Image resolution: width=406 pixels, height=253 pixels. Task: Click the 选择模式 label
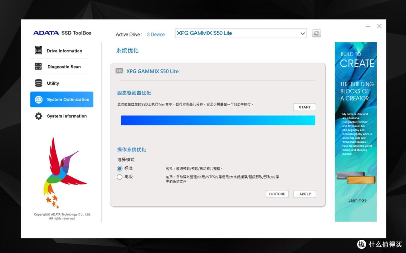[126, 160]
